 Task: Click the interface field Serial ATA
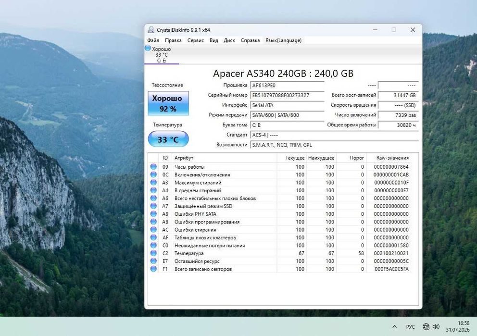[288, 105]
